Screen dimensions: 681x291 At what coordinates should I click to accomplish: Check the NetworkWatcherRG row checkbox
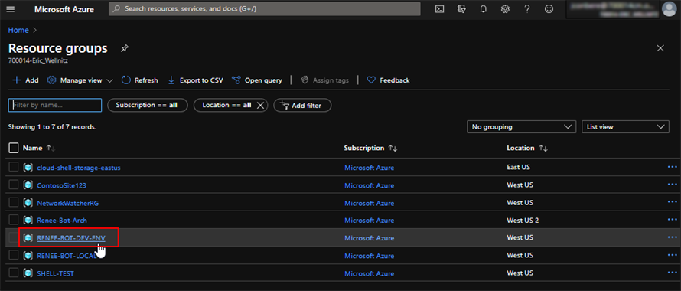[x=14, y=203]
